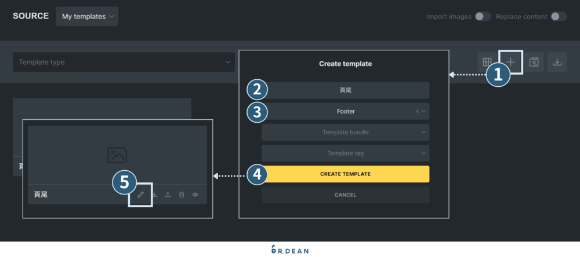Screen dimensions: 580x257
Task: Open the My templates source dropdown
Action: [87, 16]
